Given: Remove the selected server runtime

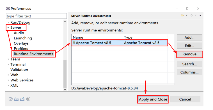Looking at the screenshot, I should [x=189, y=54].
